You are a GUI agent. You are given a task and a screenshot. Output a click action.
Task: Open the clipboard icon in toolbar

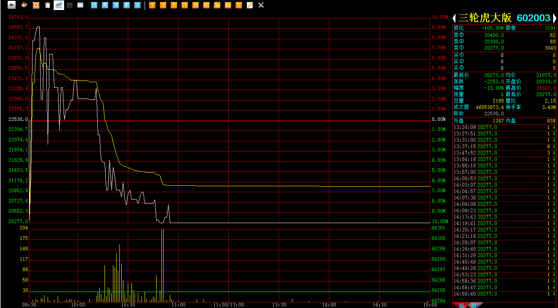47,5
